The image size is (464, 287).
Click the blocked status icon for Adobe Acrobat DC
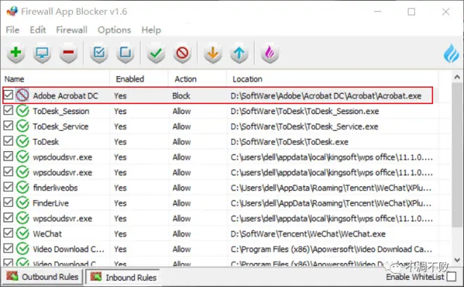[x=22, y=96]
